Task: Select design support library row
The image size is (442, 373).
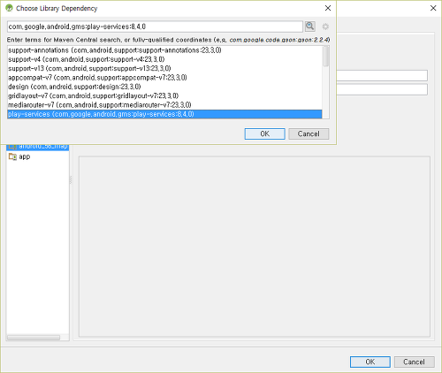Action: tap(164, 87)
